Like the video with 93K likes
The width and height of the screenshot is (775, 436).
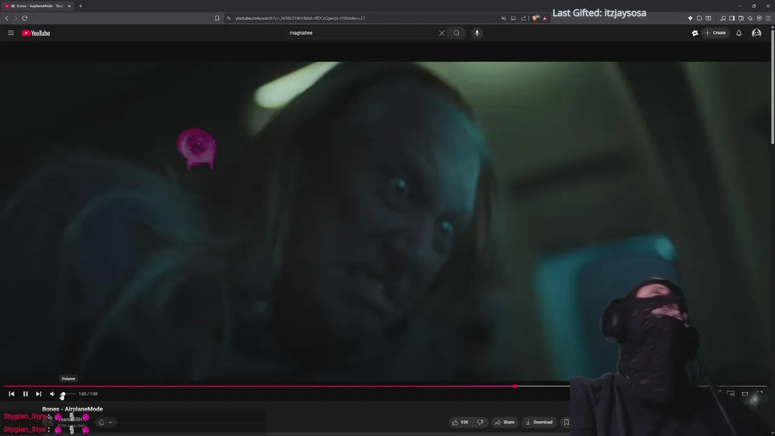coord(460,422)
